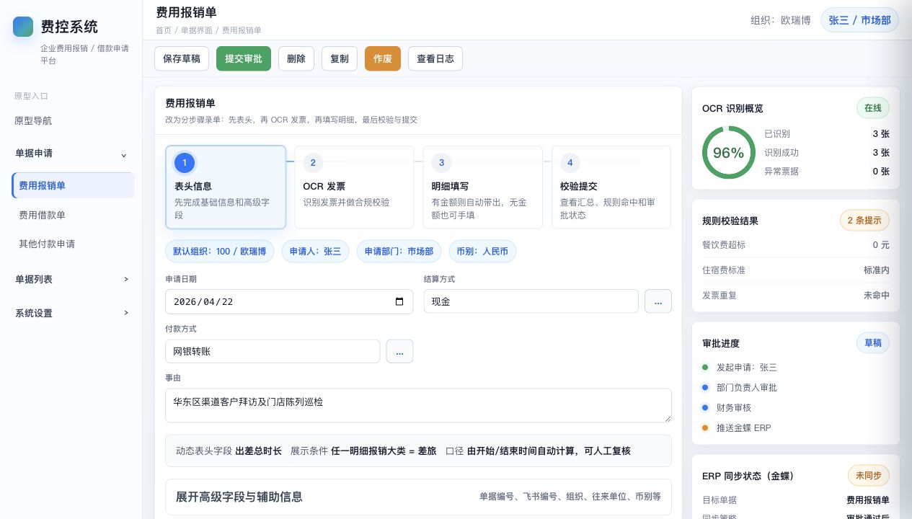The width and height of the screenshot is (912, 519).
Task: Click the 币别：人民币 chip
Action: click(482, 251)
